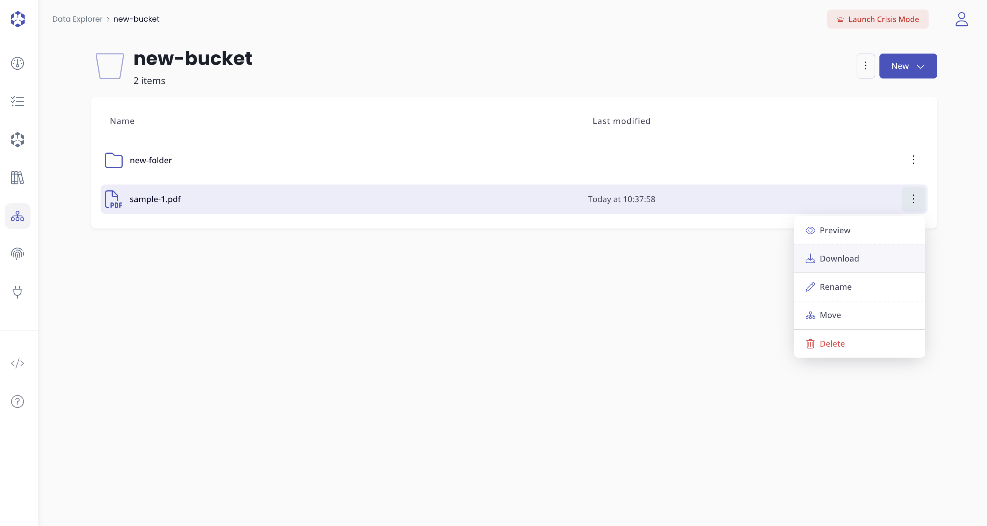Select the checklist/tasks icon in sidebar
Image resolution: width=987 pixels, height=526 pixels.
(17, 101)
